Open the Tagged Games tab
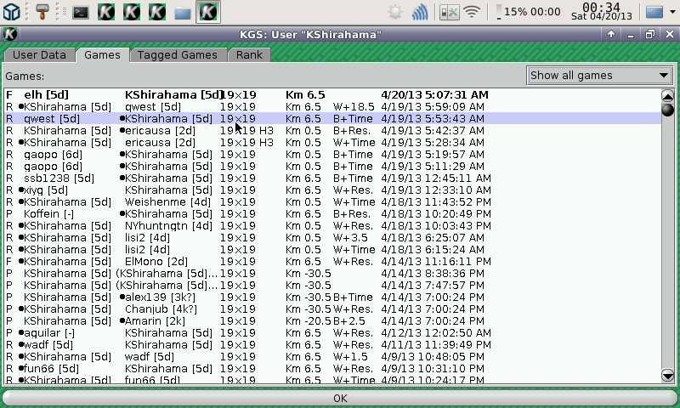This screenshot has width=680, height=408. pyautogui.click(x=178, y=55)
